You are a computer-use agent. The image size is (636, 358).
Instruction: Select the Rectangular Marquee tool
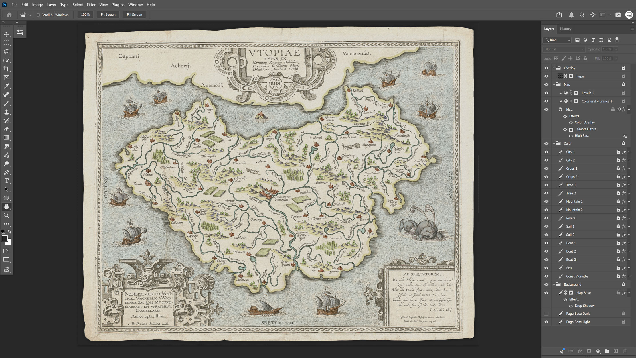(6, 43)
